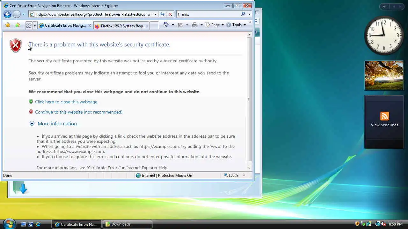Image resolution: width=408 pixels, height=229 pixels.
Task: Click the Home page icon
Action: (166, 25)
